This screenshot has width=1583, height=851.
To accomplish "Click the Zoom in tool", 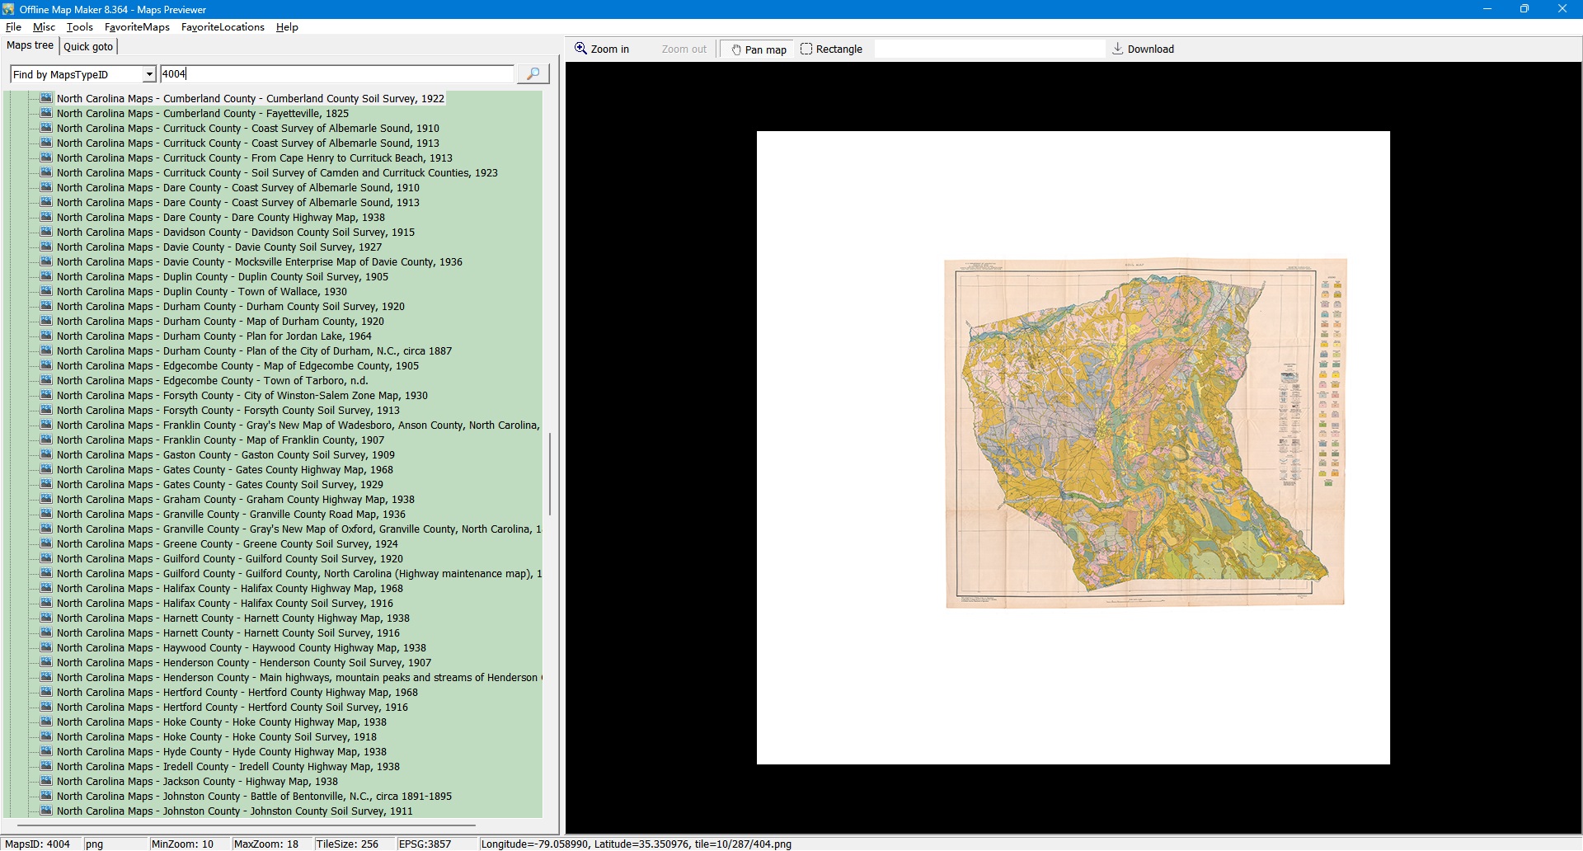I will [x=602, y=49].
